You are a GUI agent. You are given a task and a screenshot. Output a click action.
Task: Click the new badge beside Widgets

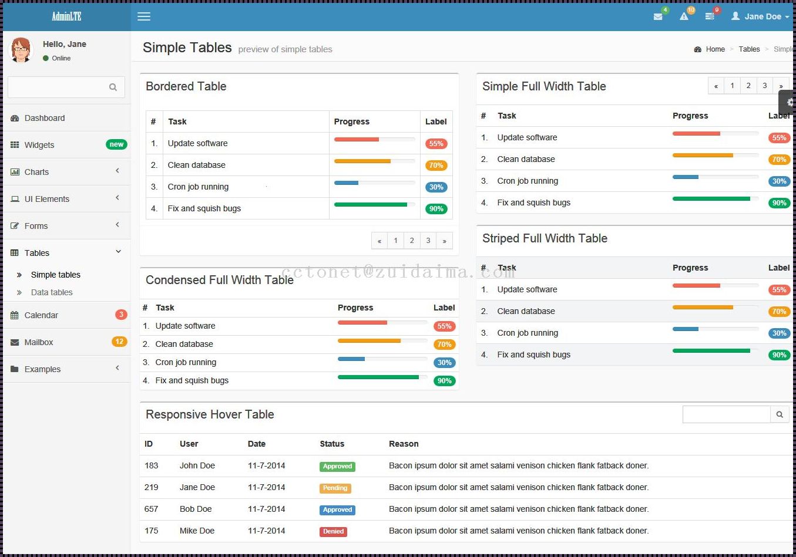tap(116, 144)
